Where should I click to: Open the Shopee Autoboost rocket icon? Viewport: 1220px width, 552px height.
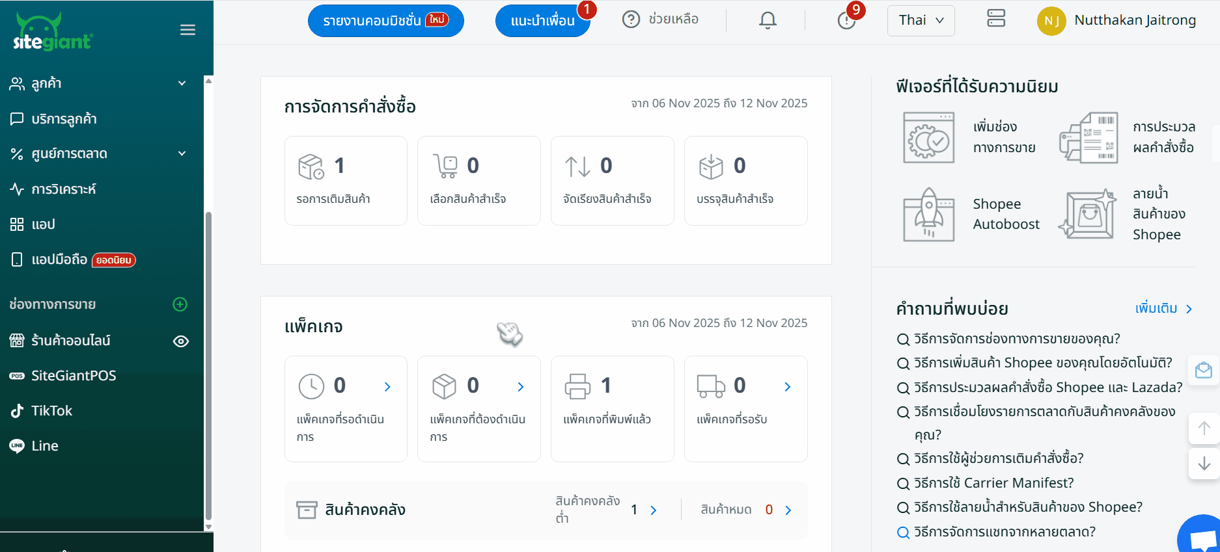tap(928, 215)
